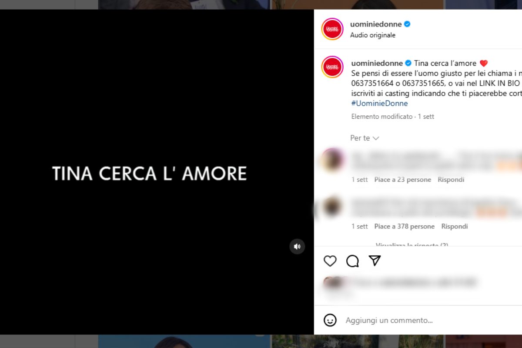Open comments with the speech bubble icon
Image resolution: width=522 pixels, height=348 pixels.
(352, 261)
